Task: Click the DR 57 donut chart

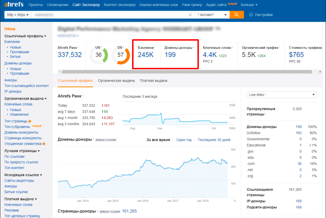Action: tap(121, 55)
